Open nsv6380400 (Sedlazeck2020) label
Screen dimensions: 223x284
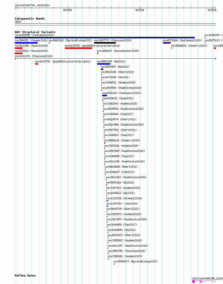(122, 93)
